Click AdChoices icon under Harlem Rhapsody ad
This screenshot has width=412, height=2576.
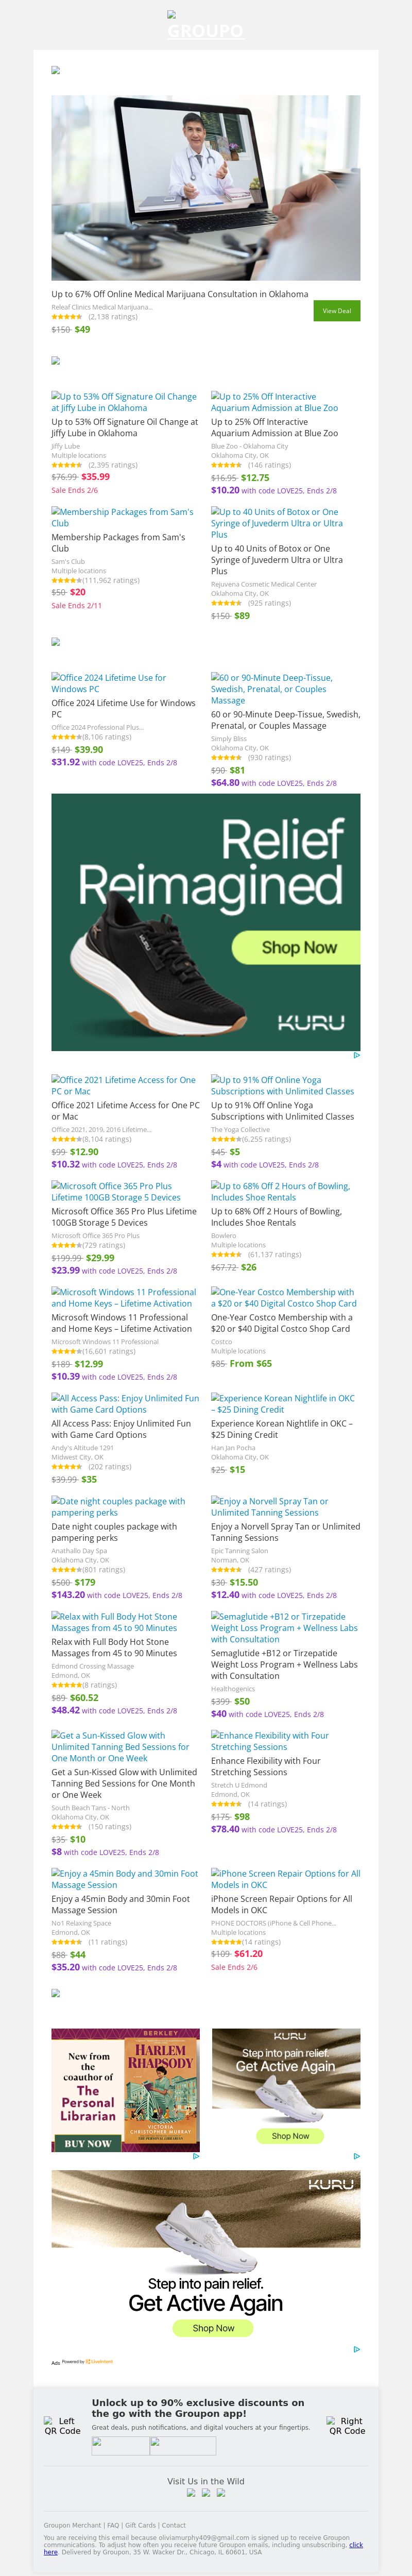196,2157
